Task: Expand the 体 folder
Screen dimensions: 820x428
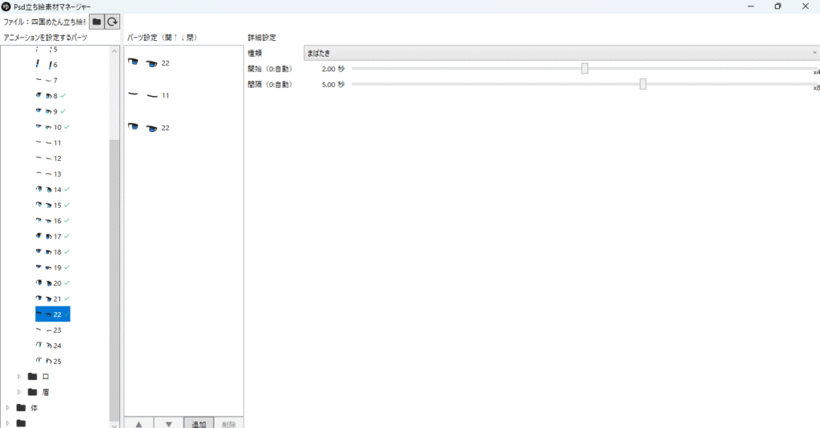Action: (8, 407)
